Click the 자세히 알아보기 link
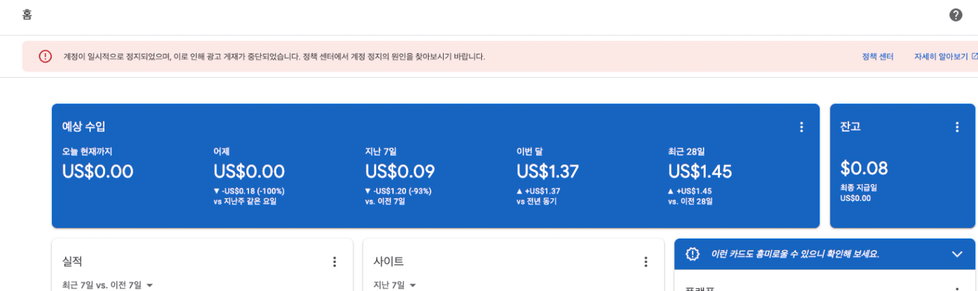Viewport: 978px width, 291px height. (x=940, y=57)
